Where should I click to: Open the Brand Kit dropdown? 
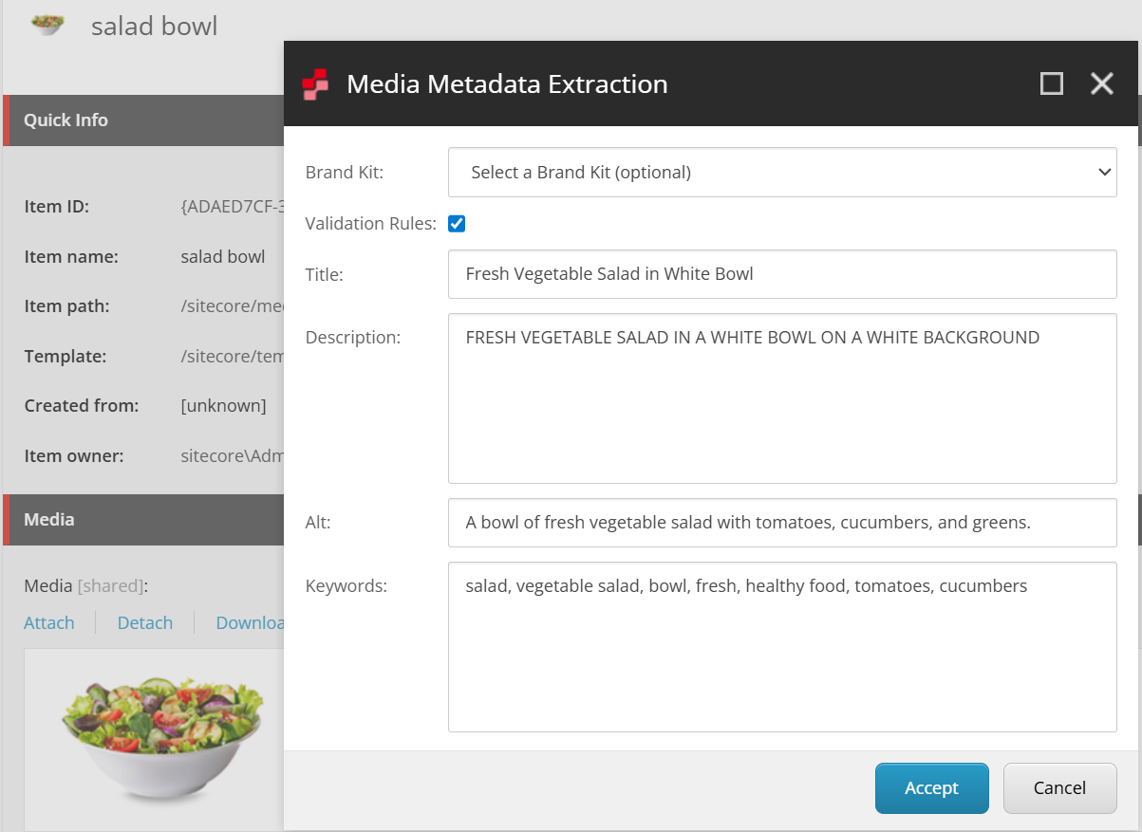coord(781,173)
